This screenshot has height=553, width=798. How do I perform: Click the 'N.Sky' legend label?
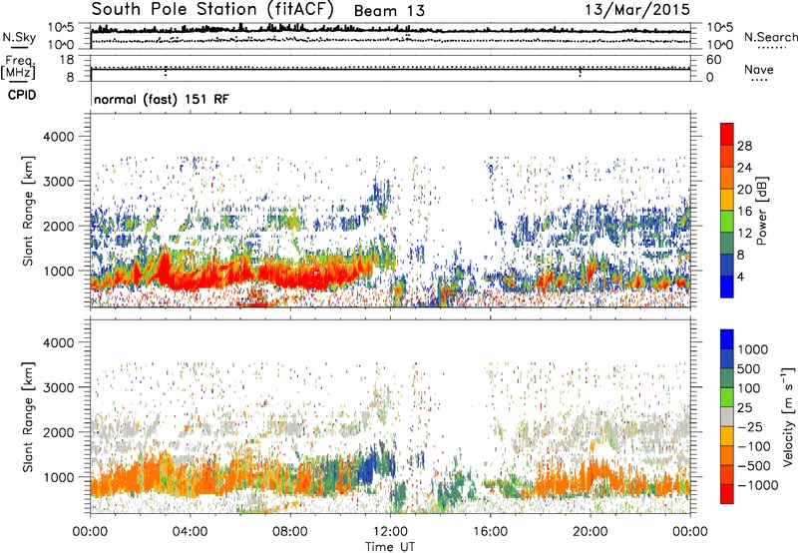[x=19, y=37]
